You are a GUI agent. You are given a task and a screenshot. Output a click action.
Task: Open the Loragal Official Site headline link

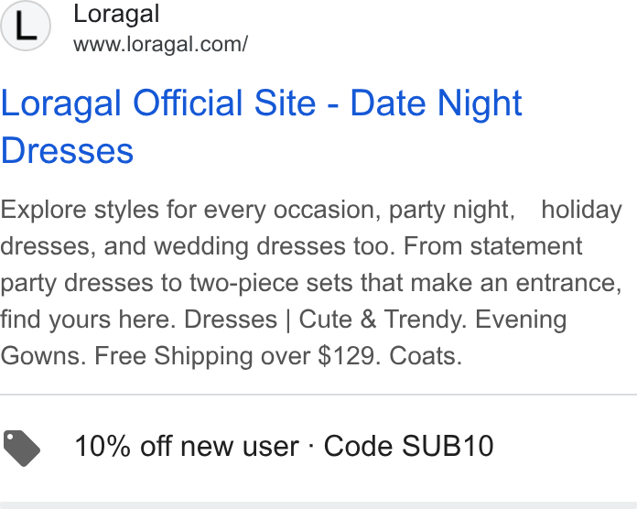coord(261,126)
